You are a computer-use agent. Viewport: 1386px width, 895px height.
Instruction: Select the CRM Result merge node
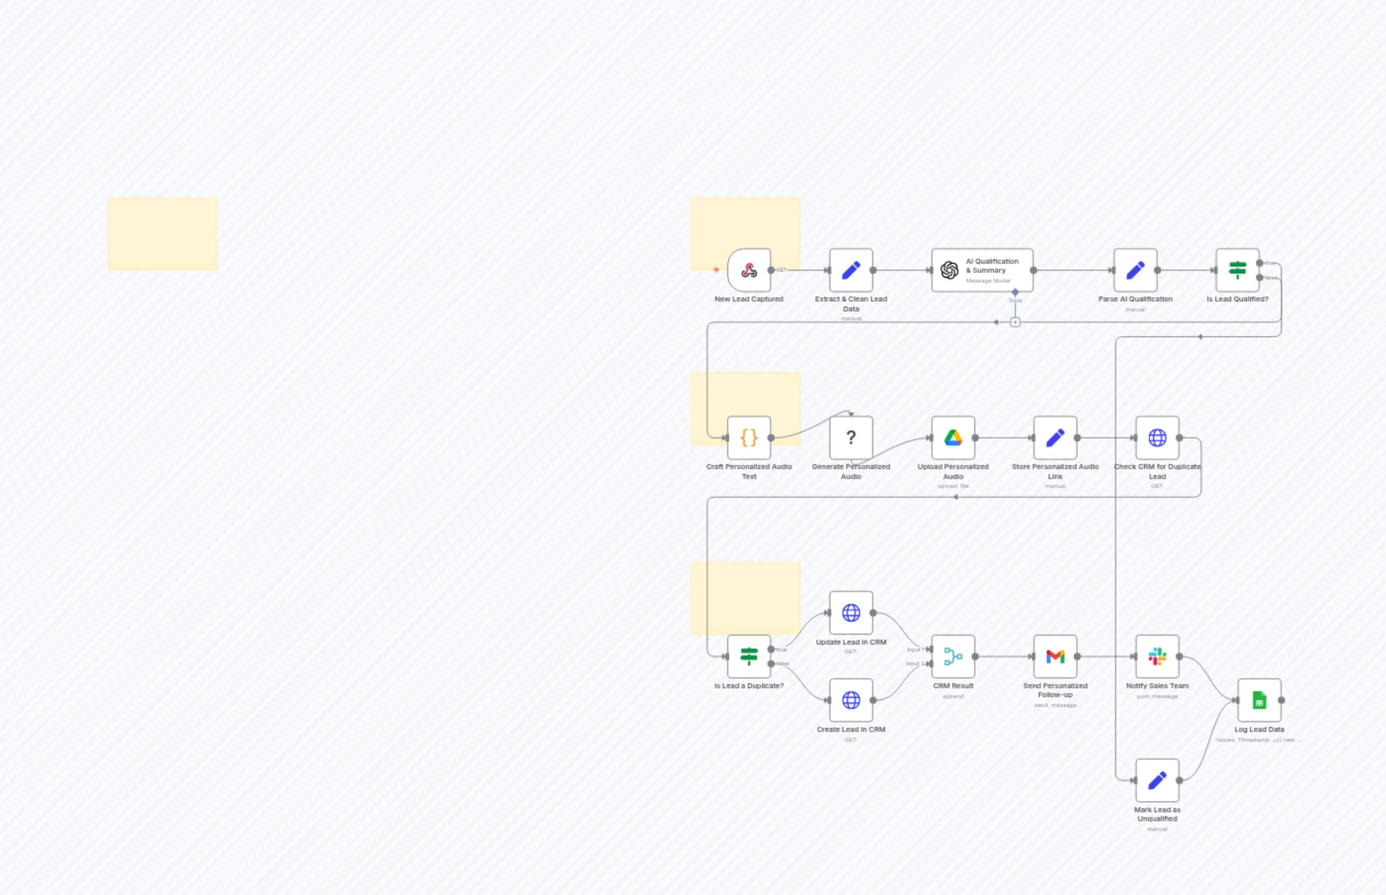(953, 656)
